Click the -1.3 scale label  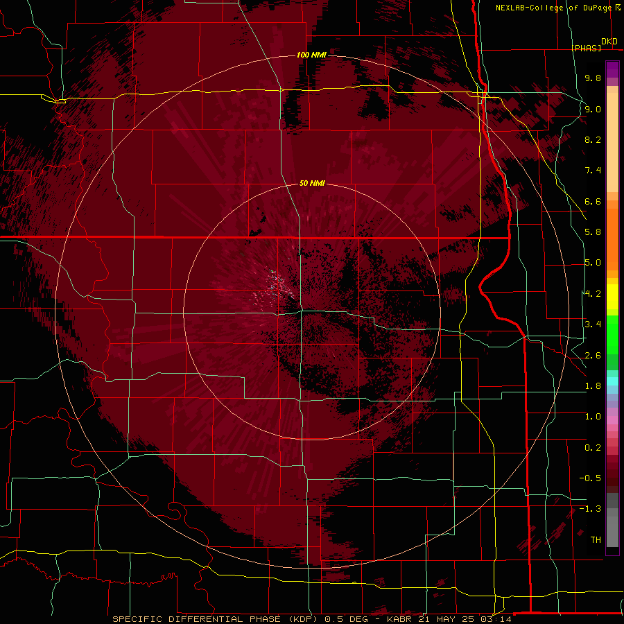[x=590, y=509]
